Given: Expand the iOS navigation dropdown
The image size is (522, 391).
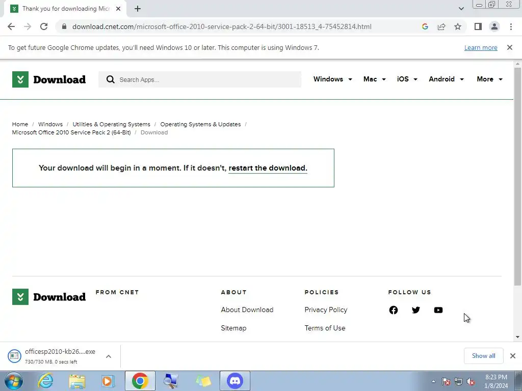Looking at the screenshot, I should point(407,79).
